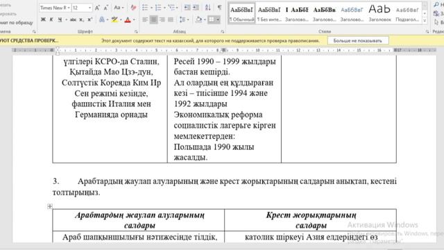Justify text alignment
This screenshot has width=444, height=250.
[x=171, y=19]
